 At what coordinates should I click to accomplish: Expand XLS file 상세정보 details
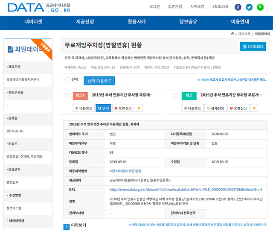[217, 108]
